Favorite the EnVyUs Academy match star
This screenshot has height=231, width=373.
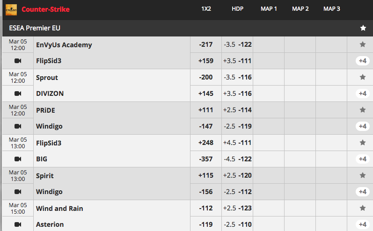pyautogui.click(x=363, y=44)
